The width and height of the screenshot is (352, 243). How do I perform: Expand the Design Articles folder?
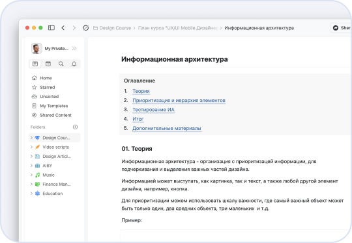click(x=31, y=156)
